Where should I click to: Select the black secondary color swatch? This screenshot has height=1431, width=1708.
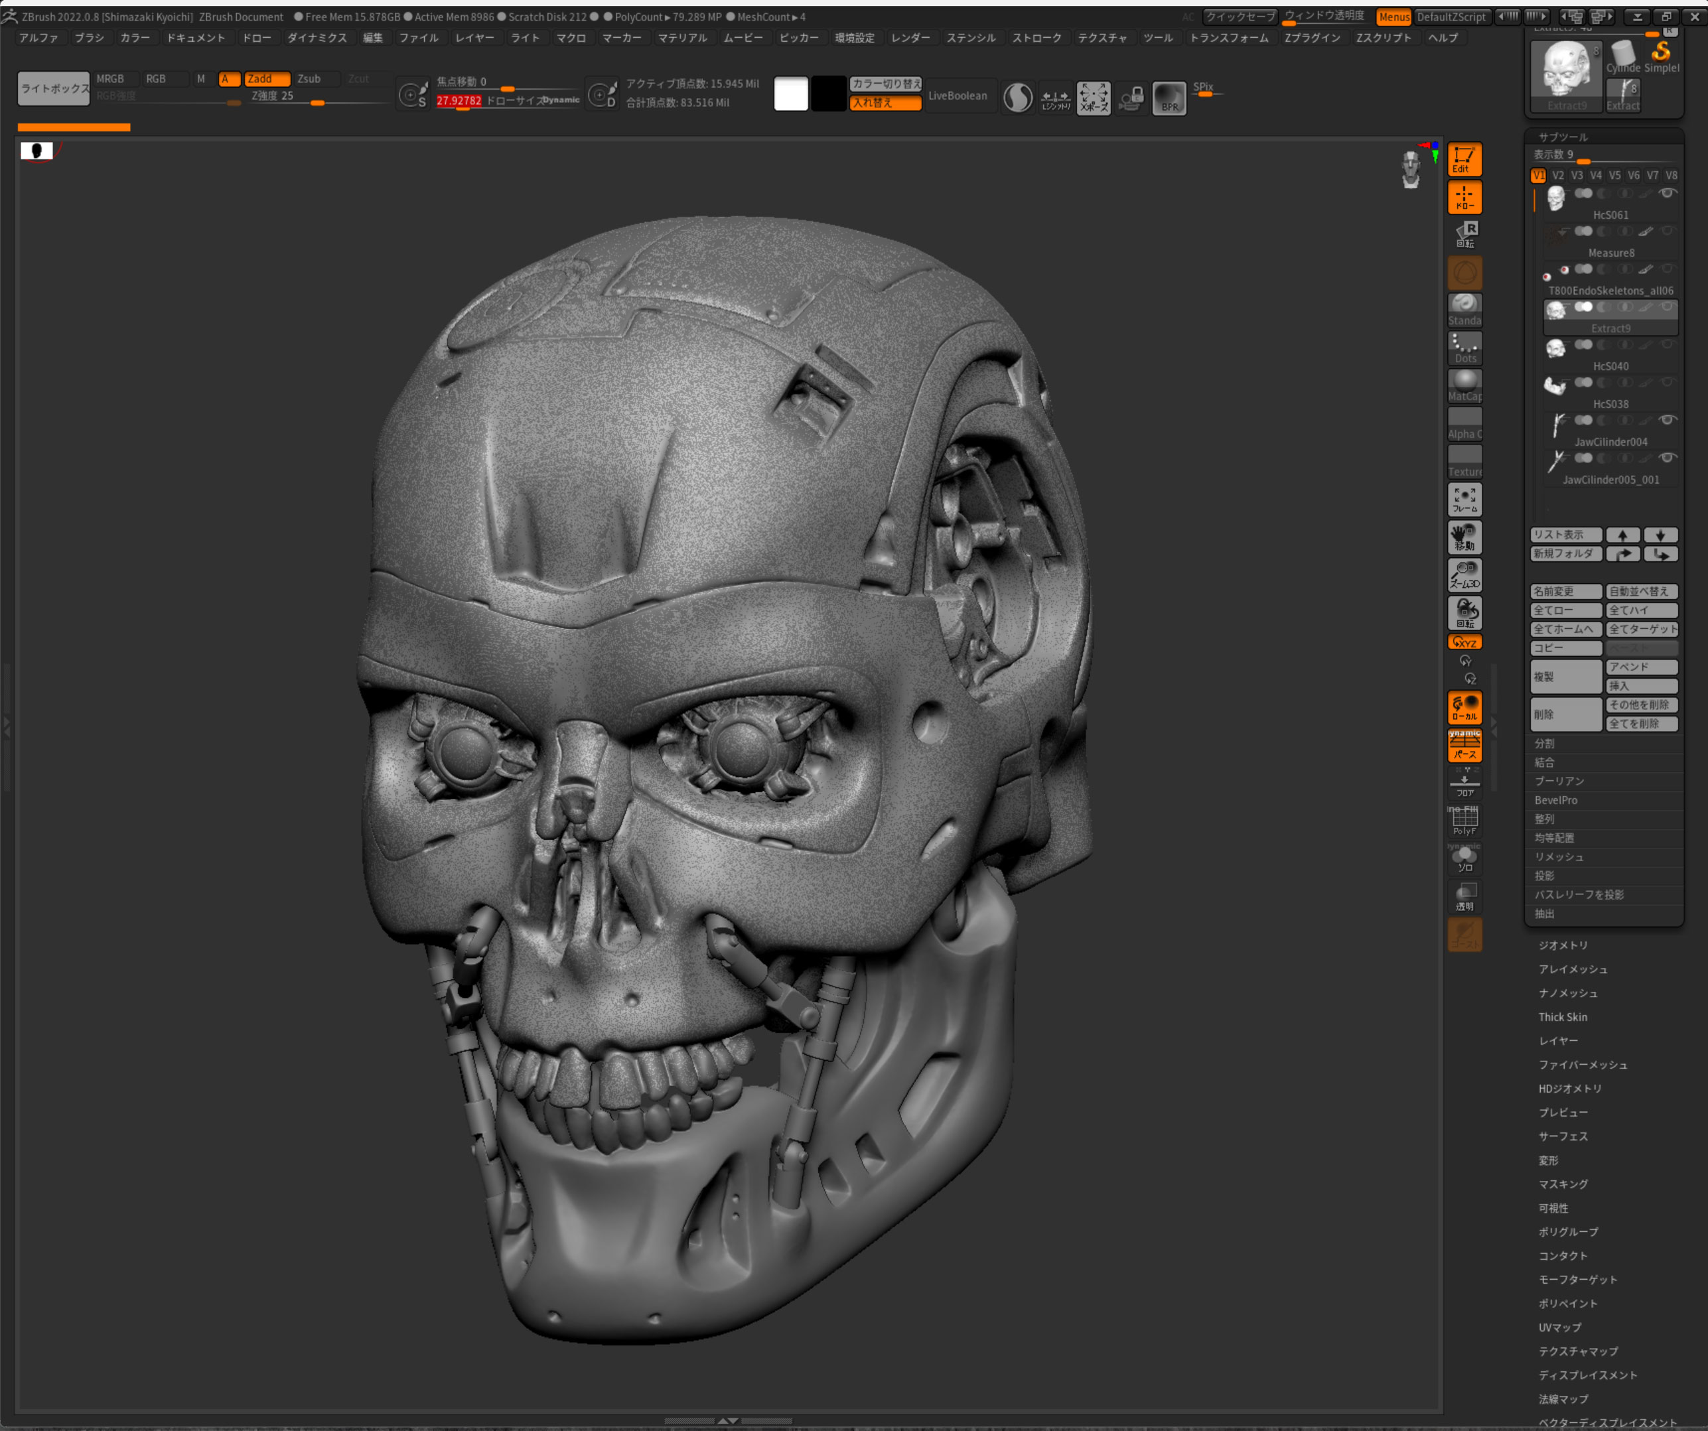(829, 94)
